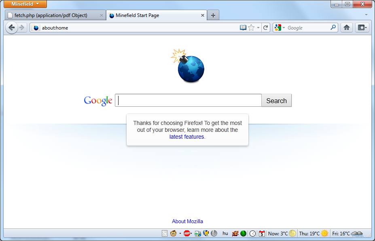Open the About Mozilla link

(188, 222)
